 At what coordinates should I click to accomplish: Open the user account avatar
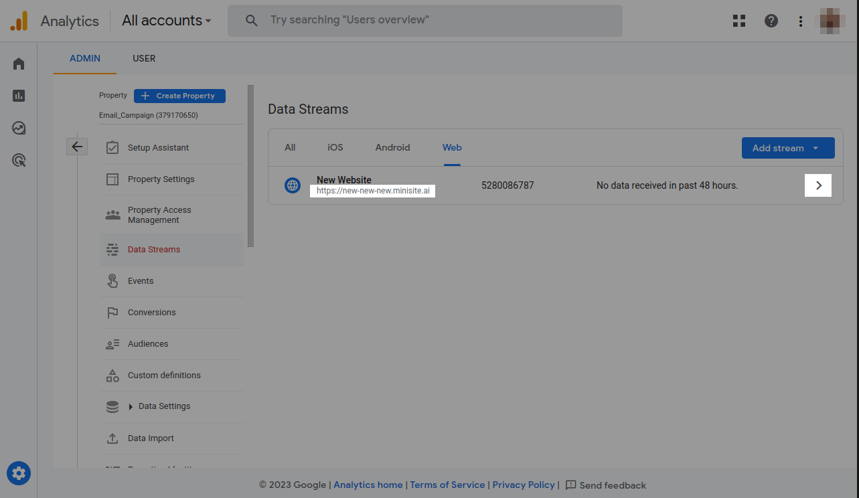click(830, 21)
